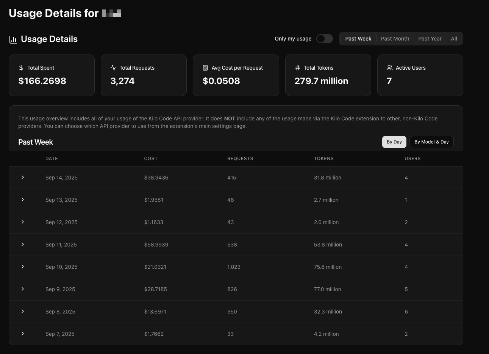
Task: Open the Past Year usage view
Action: pyautogui.click(x=430, y=39)
